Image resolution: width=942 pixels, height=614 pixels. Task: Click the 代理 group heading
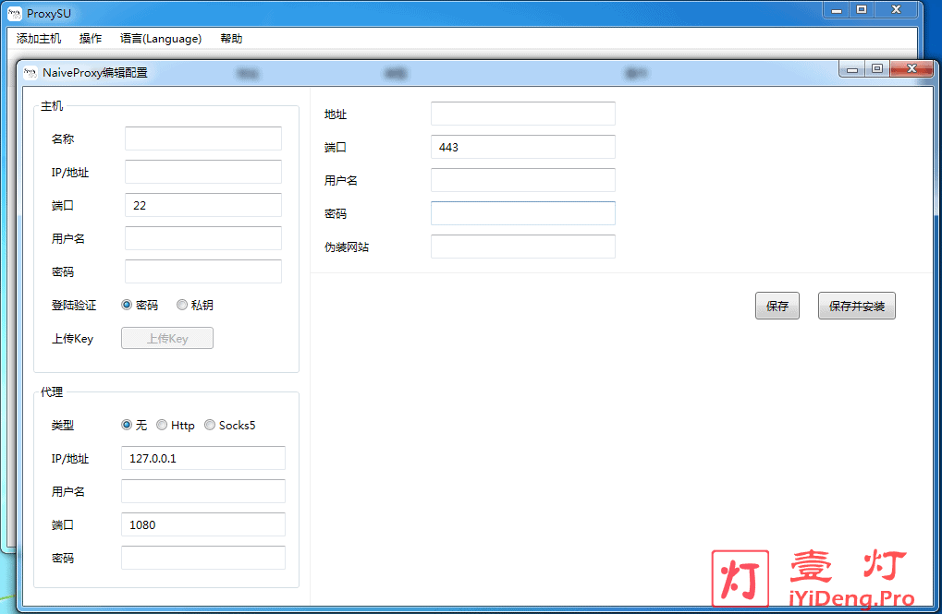click(x=52, y=391)
